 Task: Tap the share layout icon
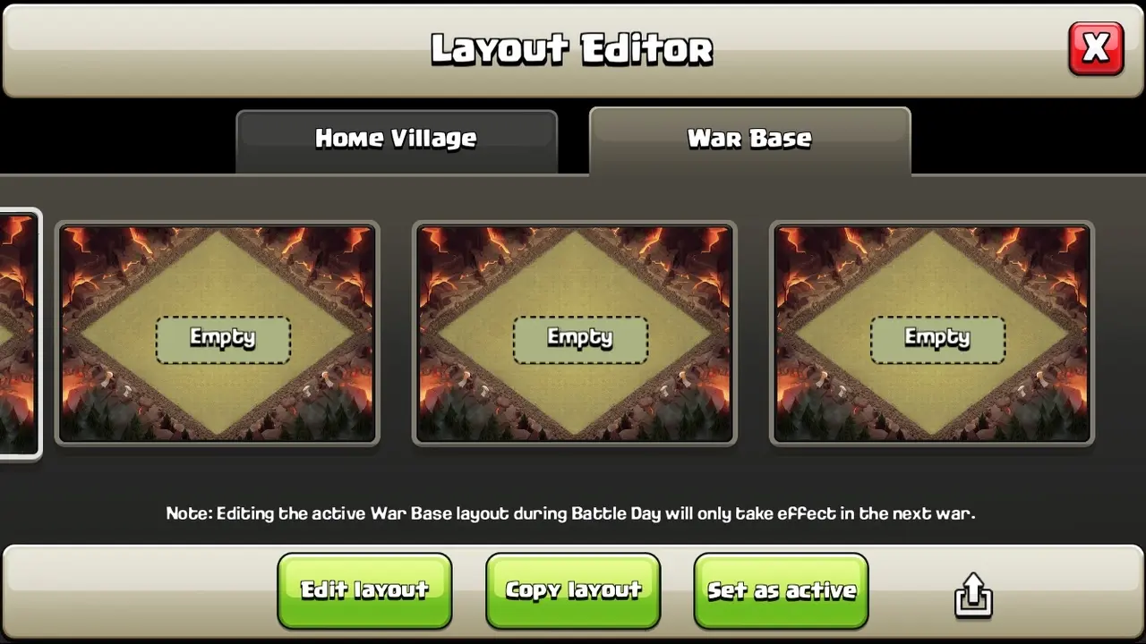(973, 595)
